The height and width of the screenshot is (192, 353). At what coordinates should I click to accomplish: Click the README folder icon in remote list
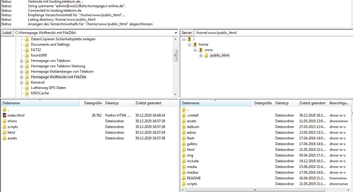[x=184, y=178]
